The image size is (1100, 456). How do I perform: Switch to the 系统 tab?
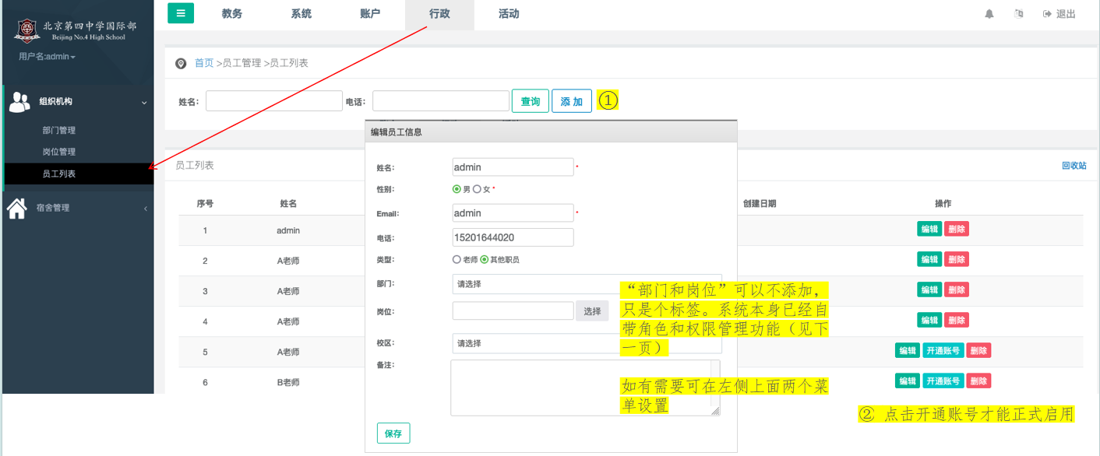301,14
